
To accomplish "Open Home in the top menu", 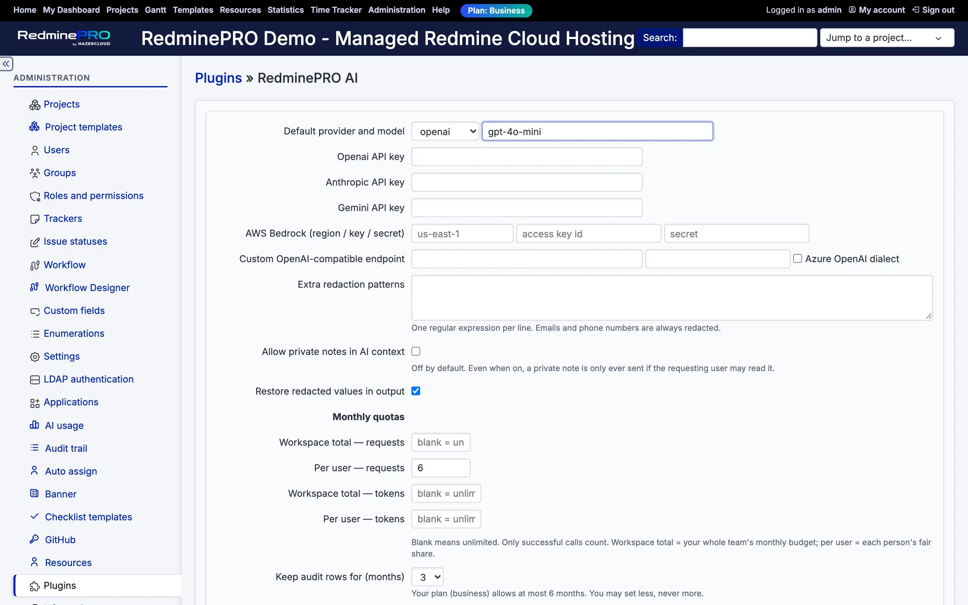I will 25,10.
